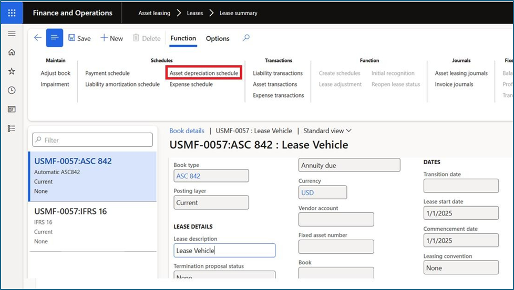The image size is (514, 290).
Task: Open Workspaces icon in sidebar
Action: click(x=12, y=109)
